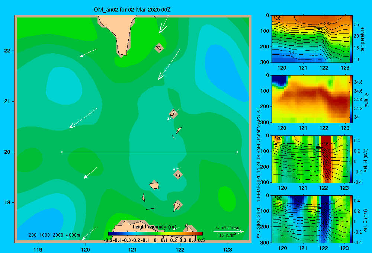Click the latitude 20 label on main map
372x253 pixels.
pos(7,152)
